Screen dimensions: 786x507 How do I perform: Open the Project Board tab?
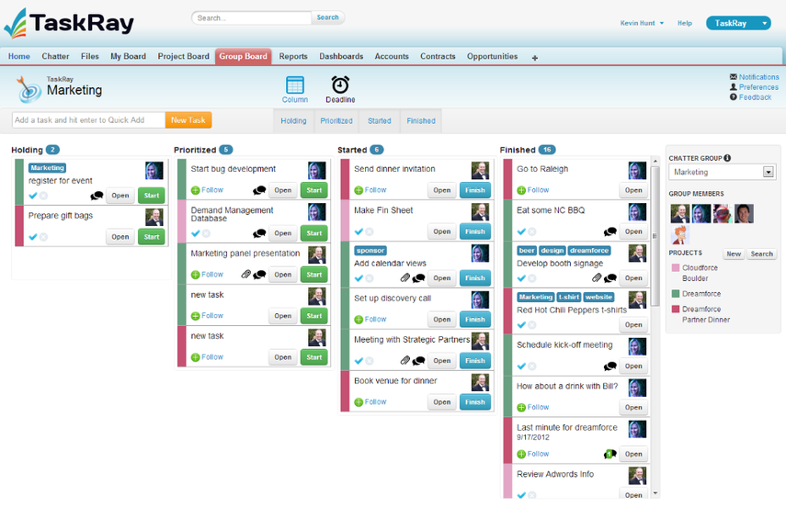184,56
